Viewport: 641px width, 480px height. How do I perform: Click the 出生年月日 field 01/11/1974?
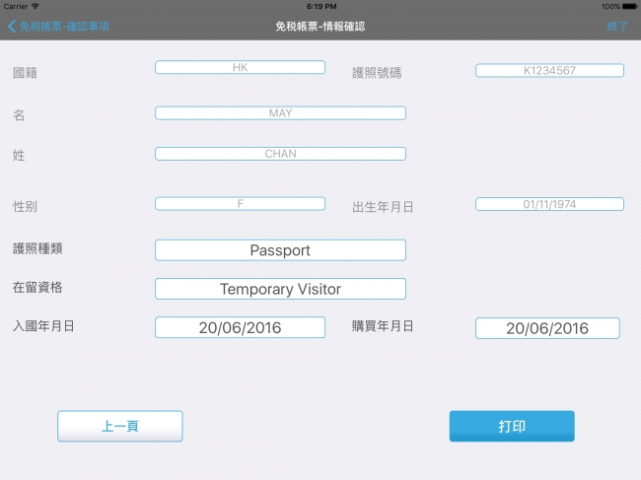(x=549, y=204)
